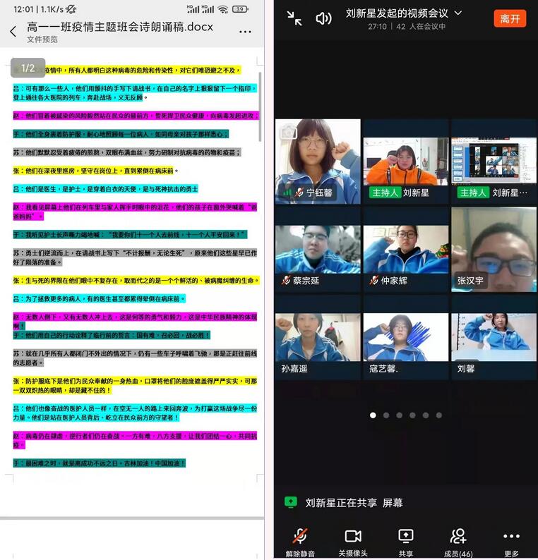
Task: Tap the 1/2 page indicator badge
Action: click(28, 68)
